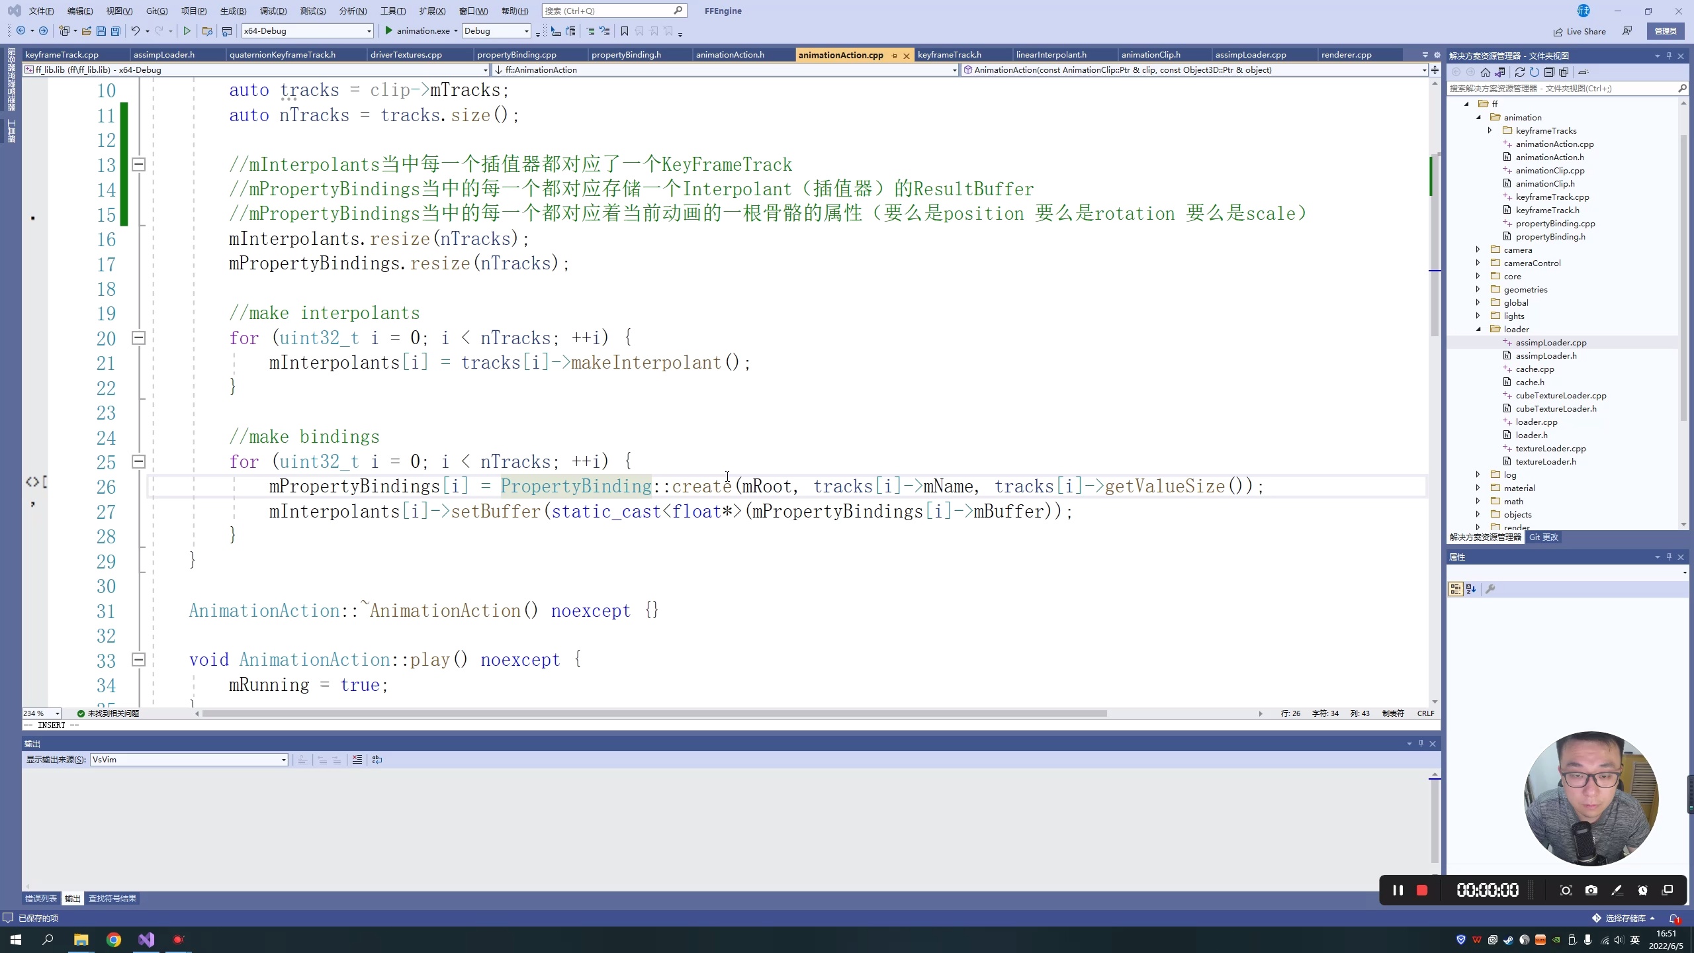Image resolution: width=1694 pixels, height=953 pixels.
Task: Expand the camera folder in tree
Action: (x=1478, y=250)
